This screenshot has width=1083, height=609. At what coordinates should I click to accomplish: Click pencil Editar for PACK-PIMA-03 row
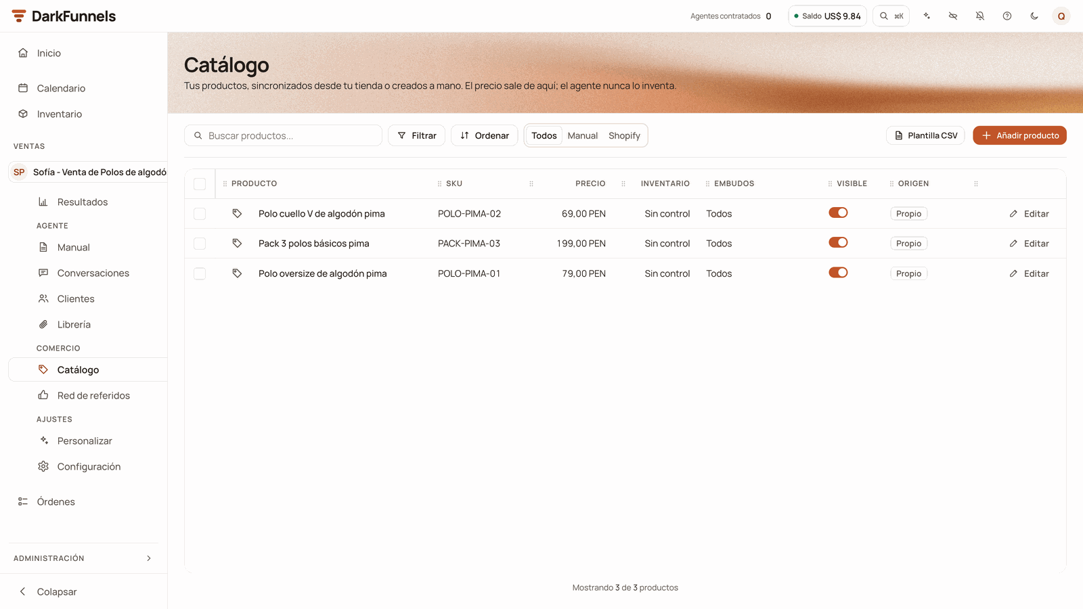pyautogui.click(x=1029, y=244)
